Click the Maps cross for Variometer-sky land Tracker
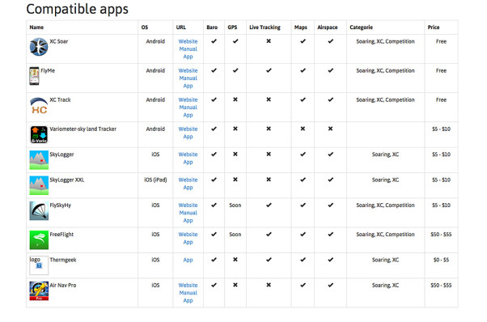The image size is (487, 322). coord(303,129)
